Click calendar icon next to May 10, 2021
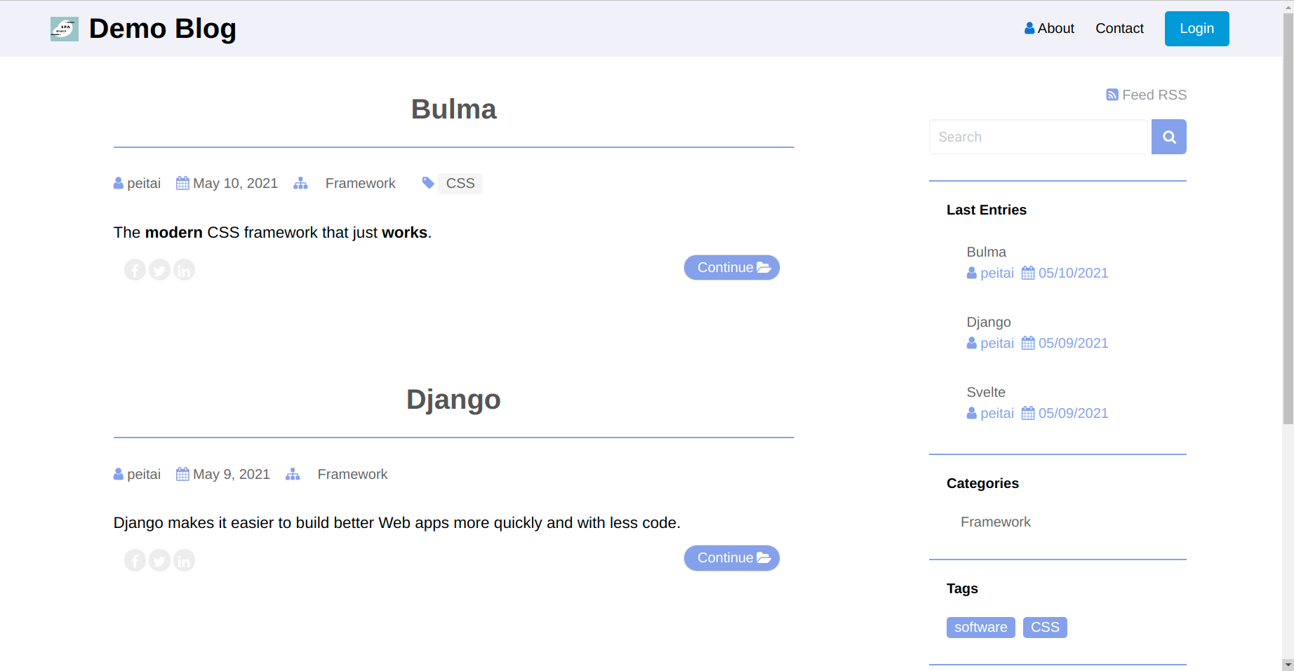Screen dimensions: 1294x671 [x=182, y=183]
